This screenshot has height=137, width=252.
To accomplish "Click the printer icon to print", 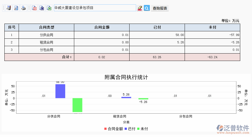I will click(x=24, y=8).
